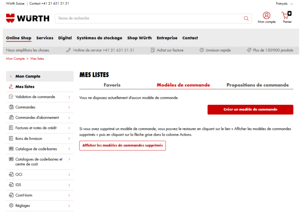
Task: Switch to Propositions de commande tab
Action: tap(257, 85)
